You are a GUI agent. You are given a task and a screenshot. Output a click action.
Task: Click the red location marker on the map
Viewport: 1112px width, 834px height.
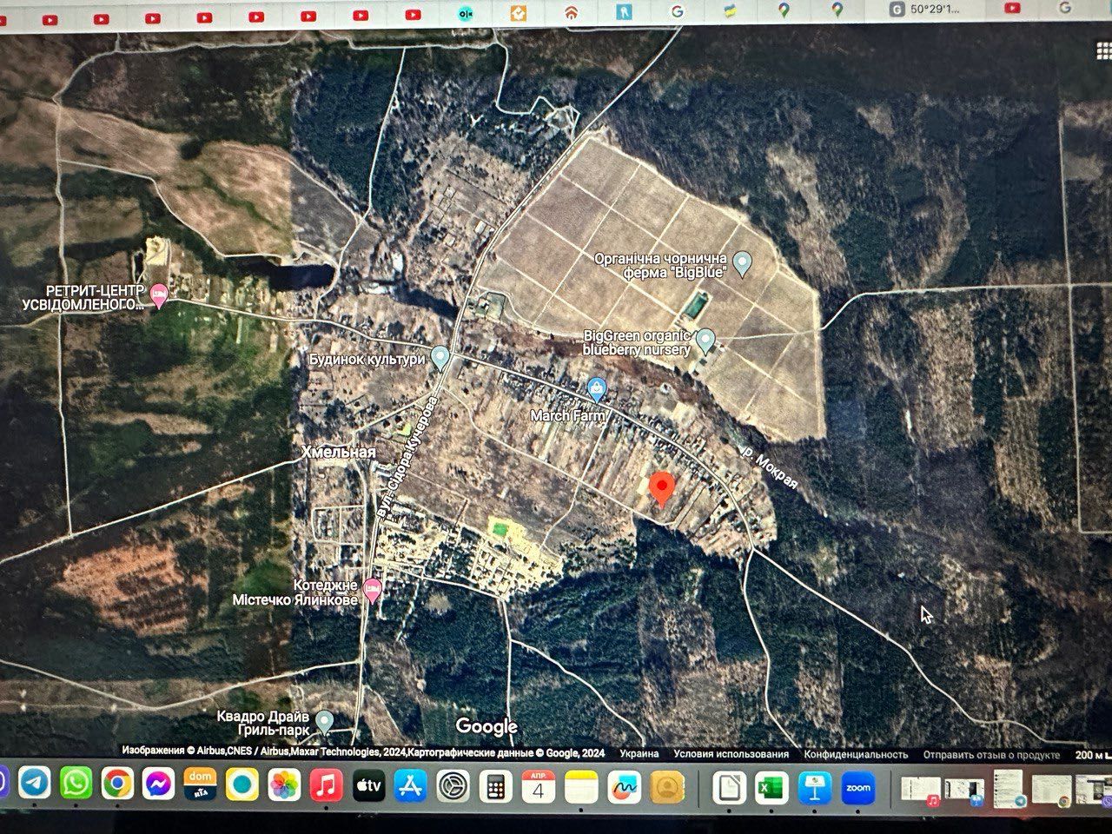[x=662, y=490]
